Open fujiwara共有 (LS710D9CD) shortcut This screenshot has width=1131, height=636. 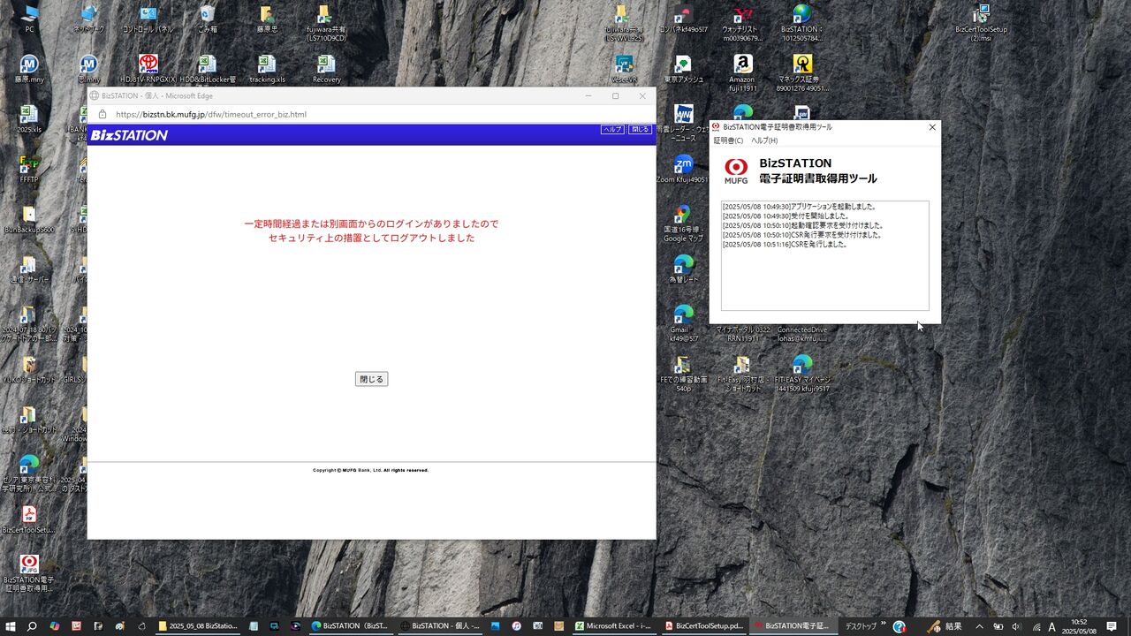tap(326, 23)
